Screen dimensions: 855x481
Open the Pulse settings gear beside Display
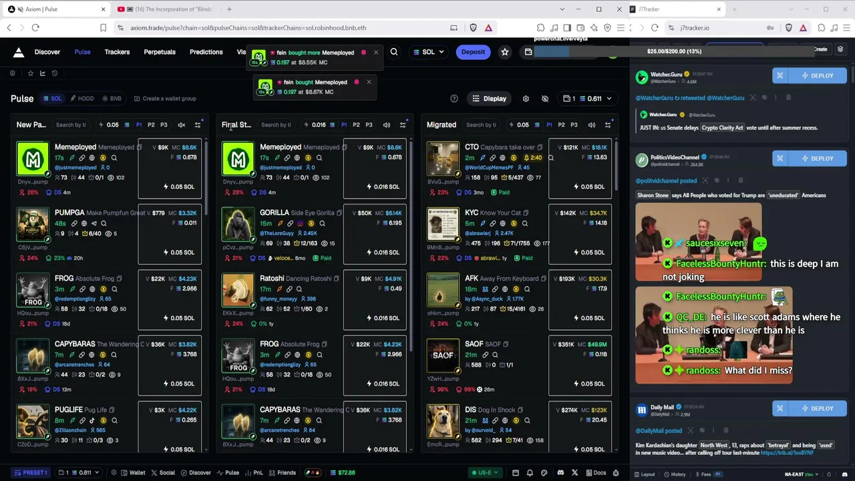[x=526, y=99]
